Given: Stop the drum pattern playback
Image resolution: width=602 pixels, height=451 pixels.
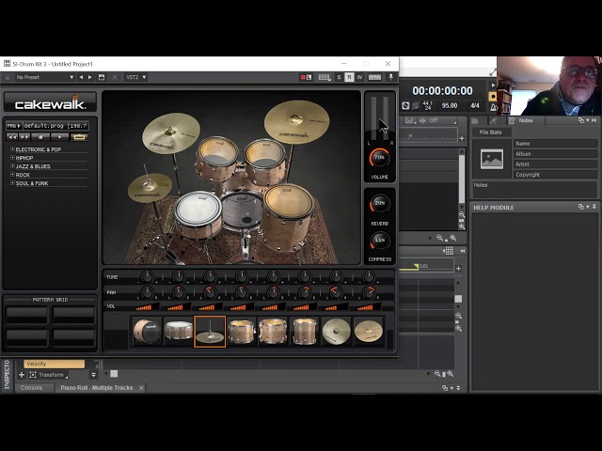Looking at the screenshot, I should [40, 137].
